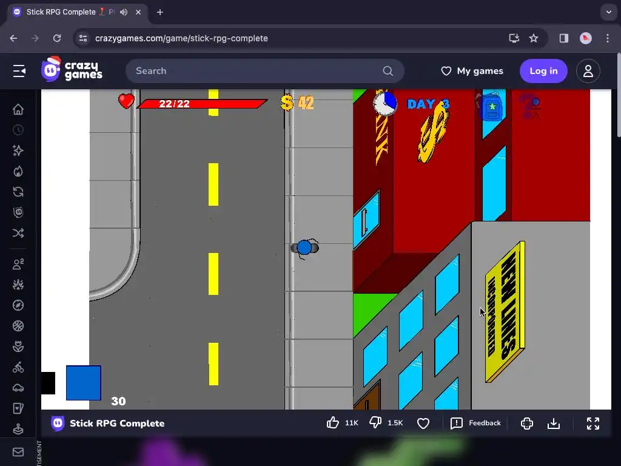The width and height of the screenshot is (621, 466).
Task: Click the search magnifier icon
Action: pos(388,71)
